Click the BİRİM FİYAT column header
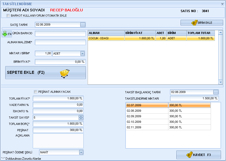 pos(140,33)
